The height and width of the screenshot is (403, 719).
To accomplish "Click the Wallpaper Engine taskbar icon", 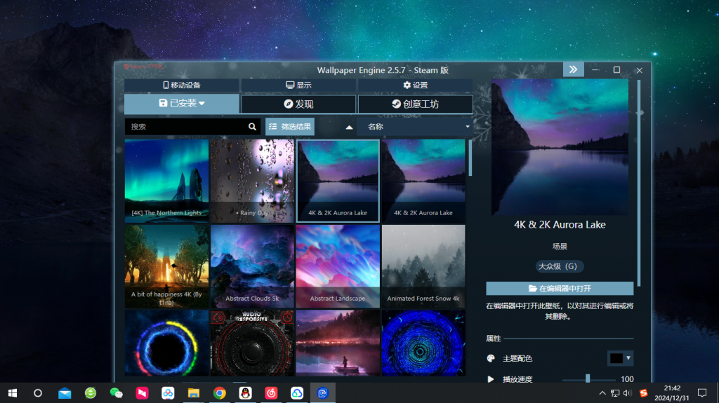I will click(x=323, y=393).
